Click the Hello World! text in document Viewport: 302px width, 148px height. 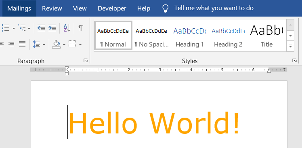click(154, 123)
